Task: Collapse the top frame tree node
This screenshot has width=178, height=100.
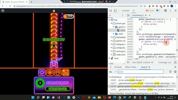Action: click(x=109, y=20)
